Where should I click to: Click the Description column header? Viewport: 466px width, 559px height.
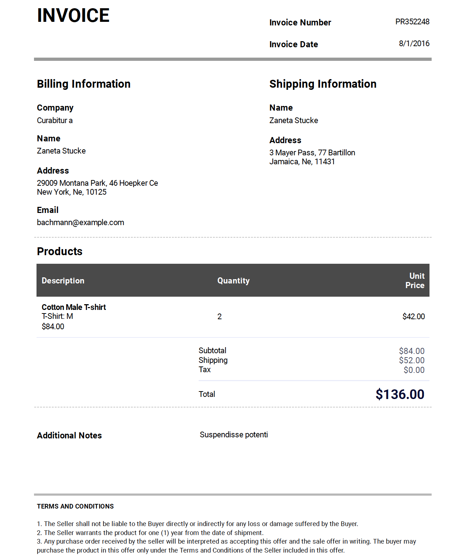click(63, 281)
